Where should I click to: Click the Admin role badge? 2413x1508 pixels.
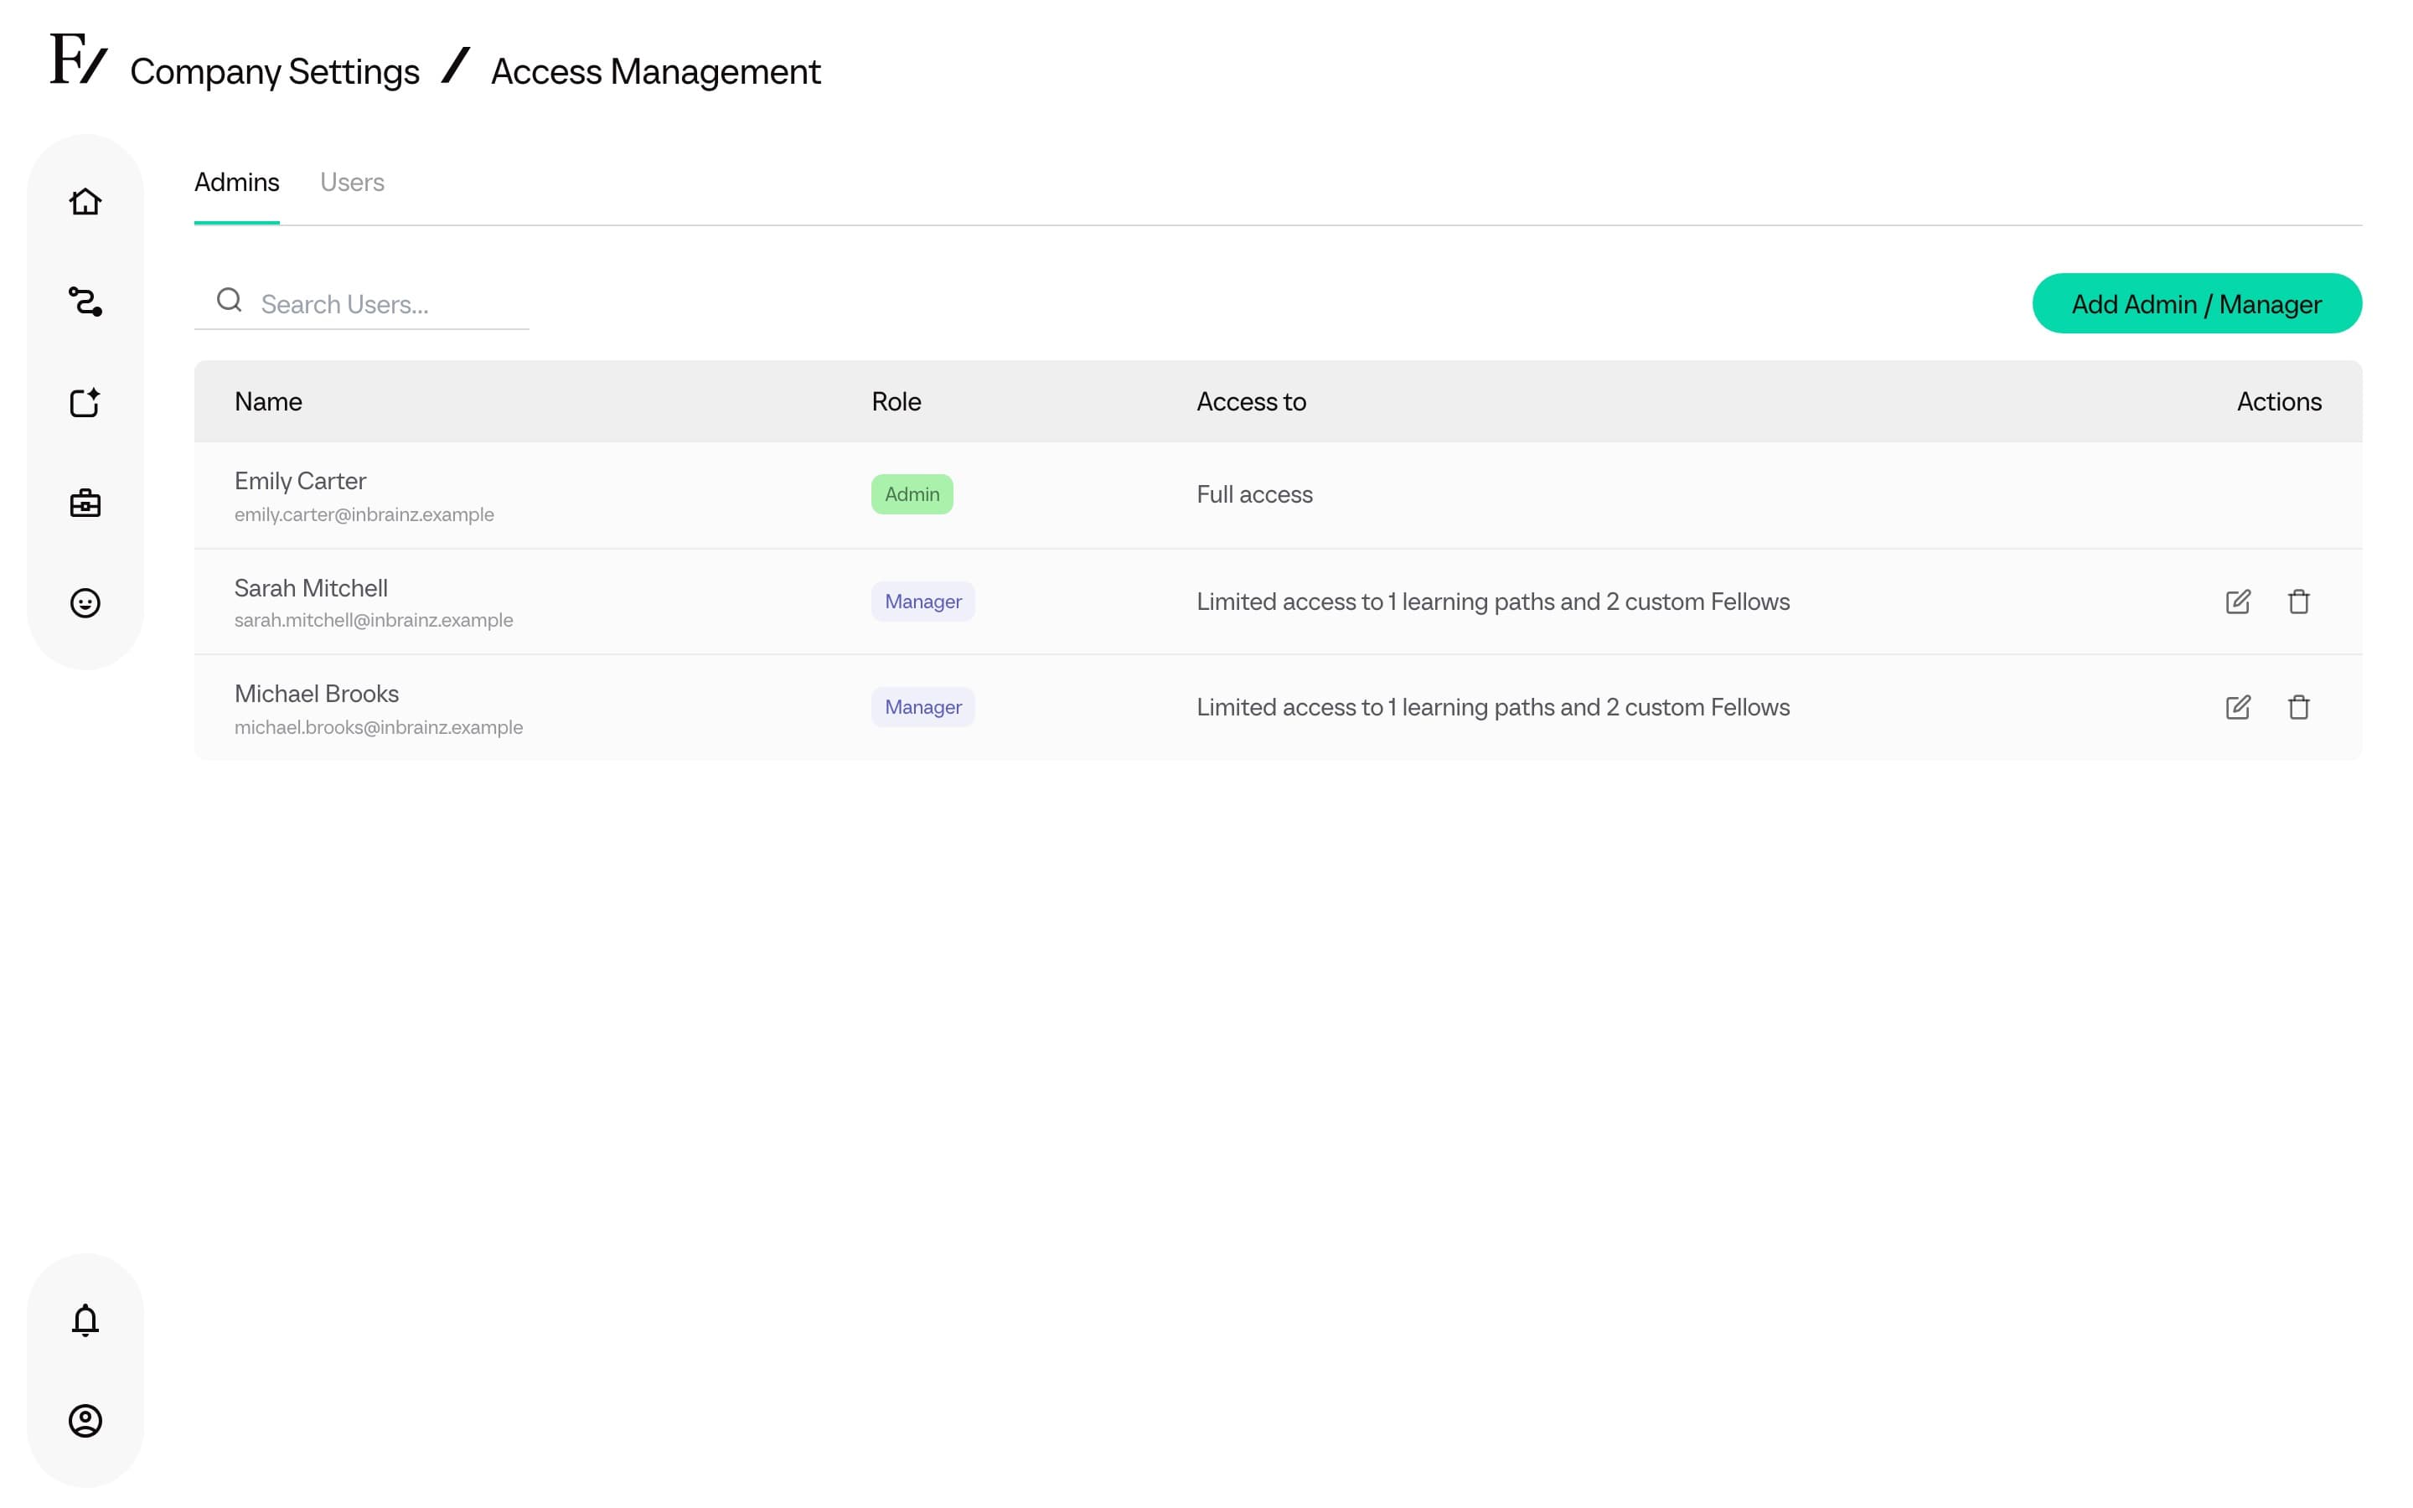click(912, 494)
